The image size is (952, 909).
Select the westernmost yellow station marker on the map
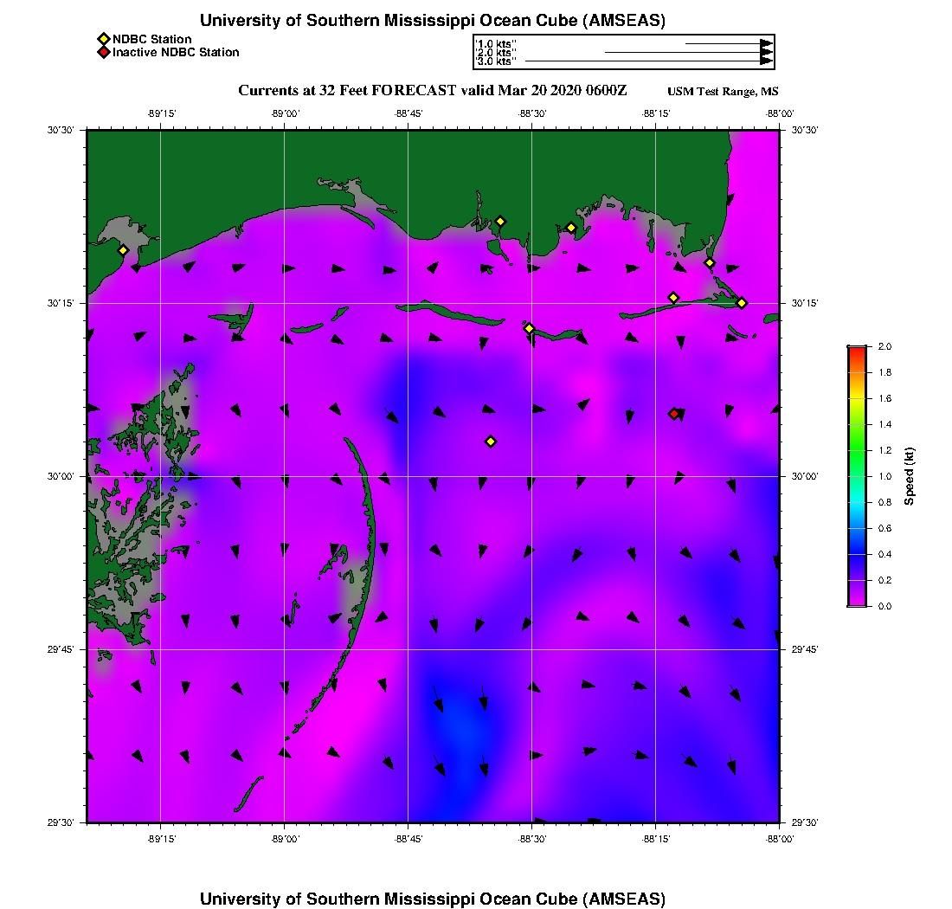[124, 250]
